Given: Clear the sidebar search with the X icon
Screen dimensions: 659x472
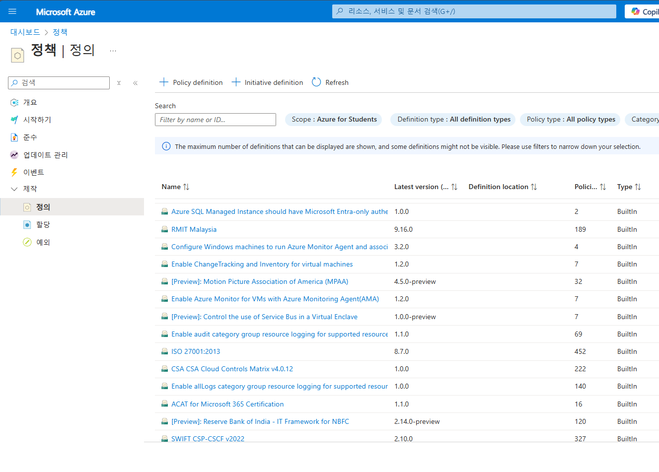Looking at the screenshot, I should pos(119,83).
